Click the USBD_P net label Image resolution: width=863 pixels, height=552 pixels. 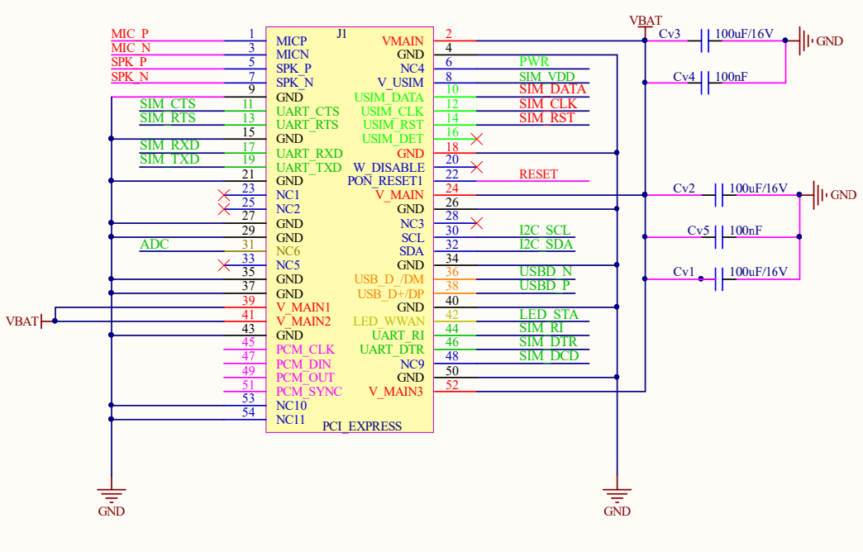546,286
